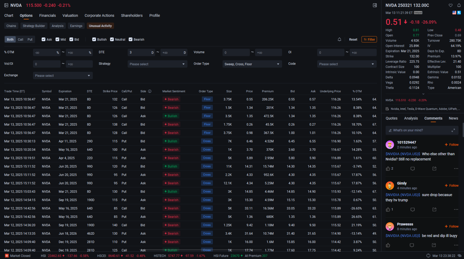Image resolution: width=464 pixels, height=259 pixels.
Task: Open the Exchange dropdown
Action: pyautogui.click(x=63, y=76)
